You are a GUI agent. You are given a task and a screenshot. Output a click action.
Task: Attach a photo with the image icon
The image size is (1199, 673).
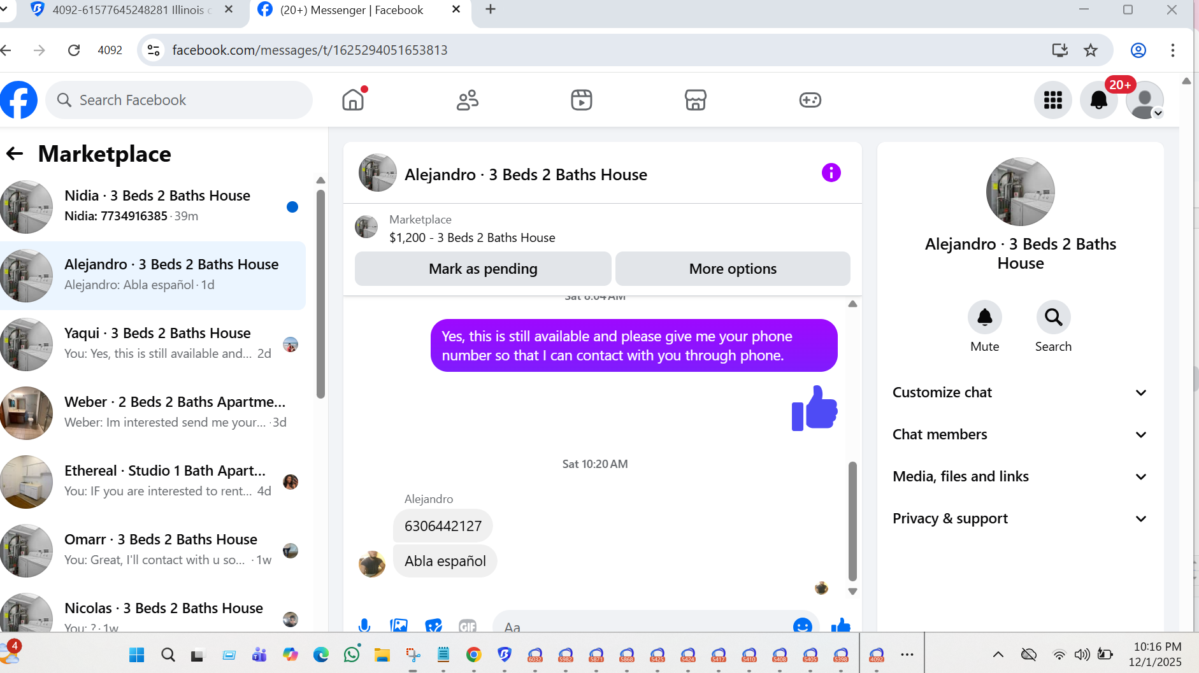tap(399, 625)
